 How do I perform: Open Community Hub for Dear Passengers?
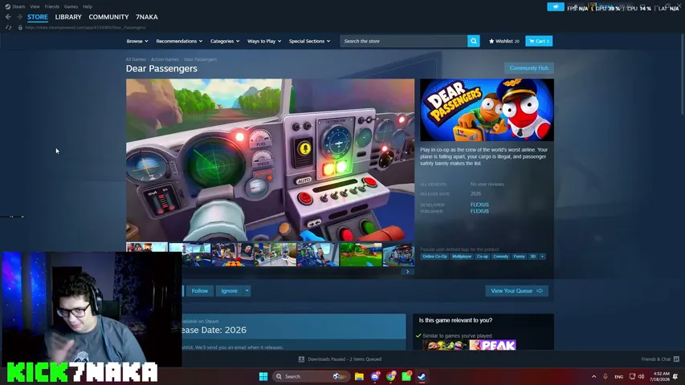click(529, 68)
